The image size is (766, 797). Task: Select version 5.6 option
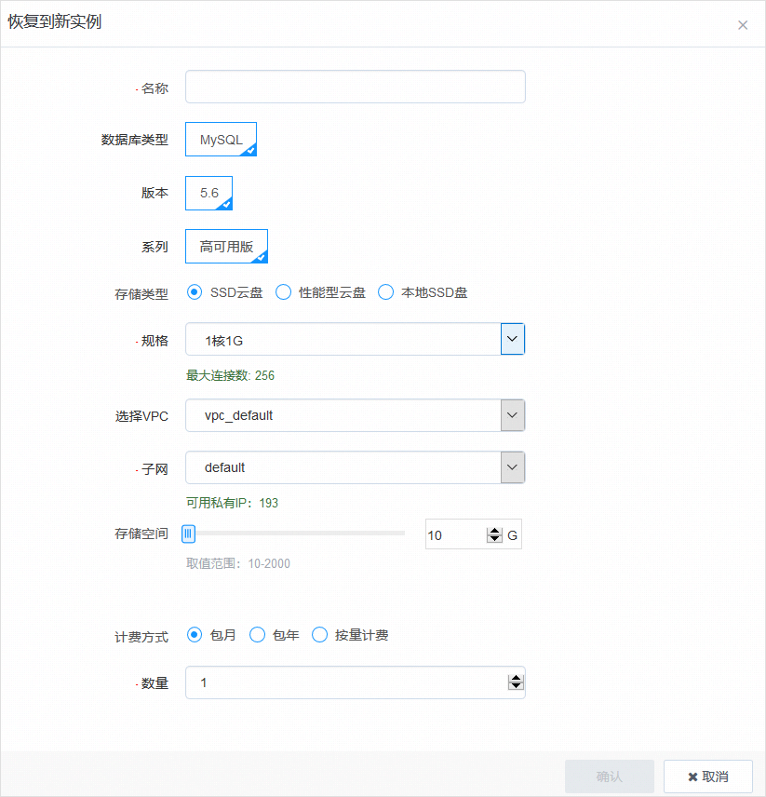tap(208, 193)
